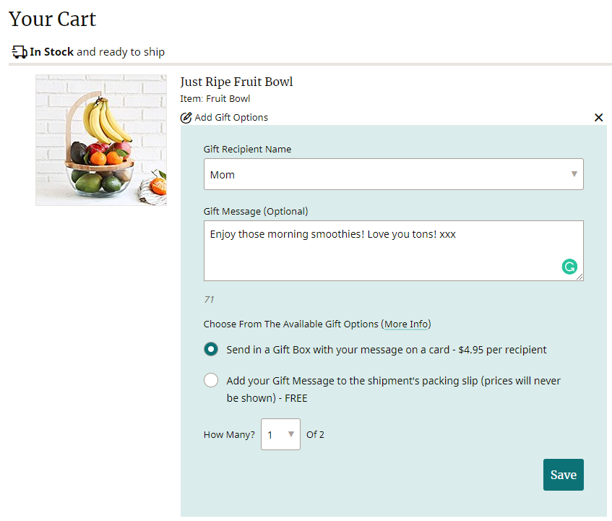Open the More Info link
Image resolution: width=612 pixels, height=521 pixels.
pyautogui.click(x=406, y=324)
